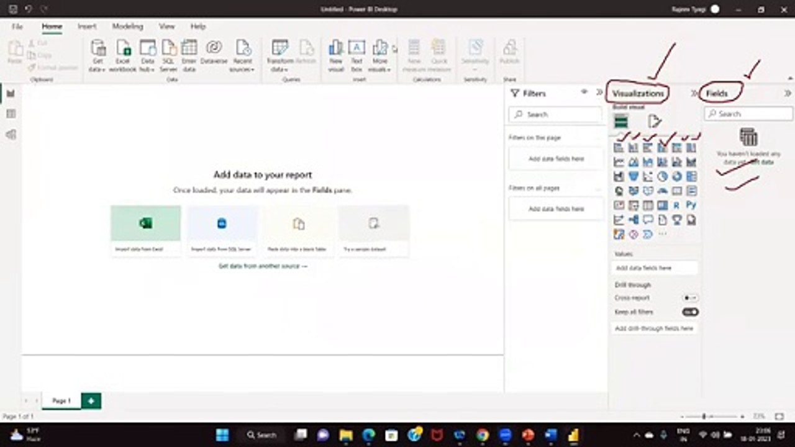Click the Filters pane search box

pos(555,114)
